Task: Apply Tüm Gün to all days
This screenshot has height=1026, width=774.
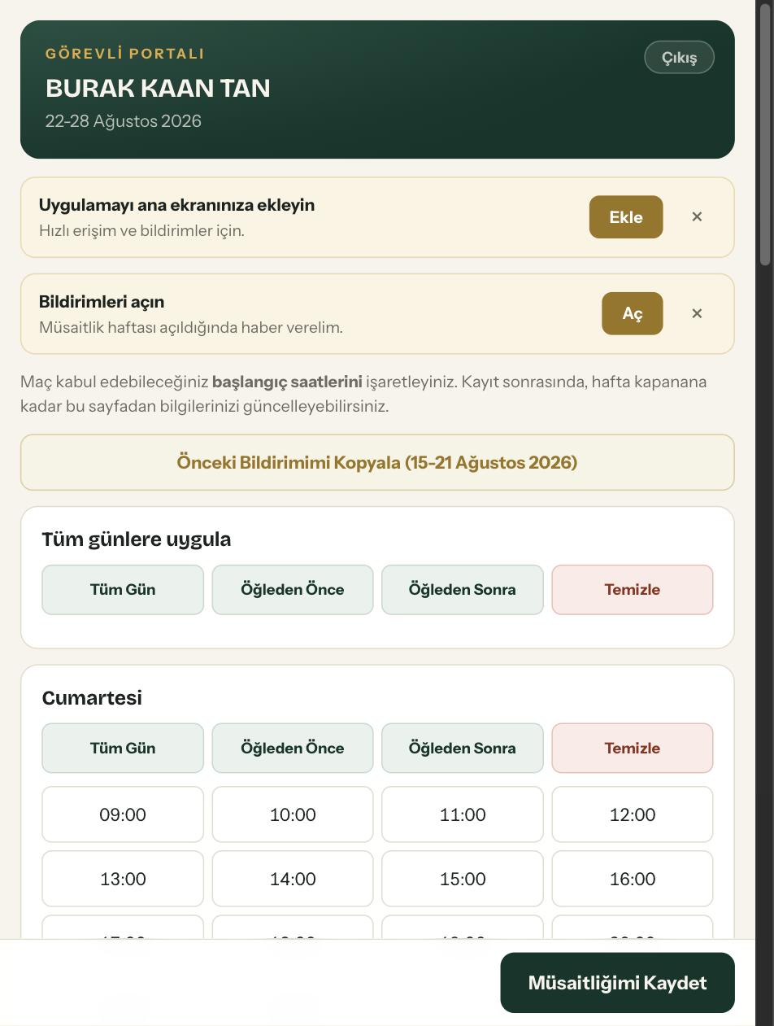Action: click(123, 590)
